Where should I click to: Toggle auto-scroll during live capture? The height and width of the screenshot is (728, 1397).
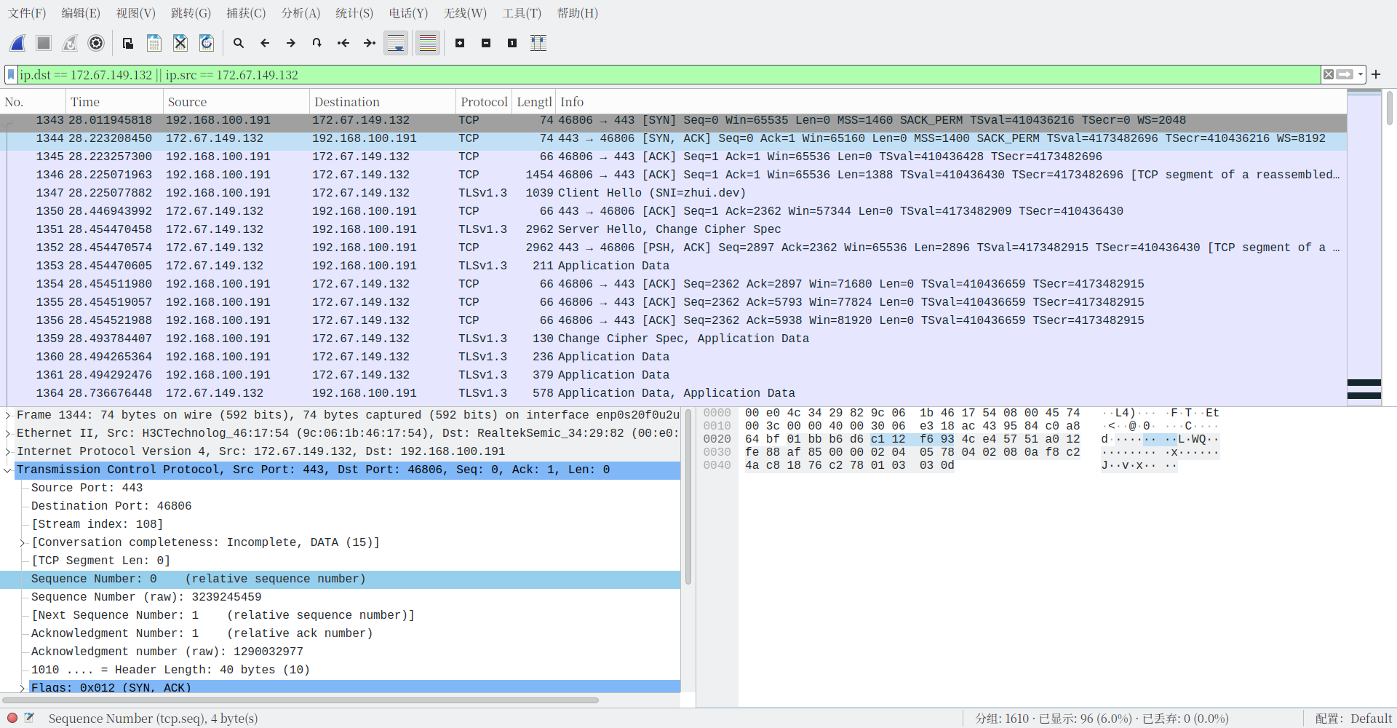click(x=396, y=43)
